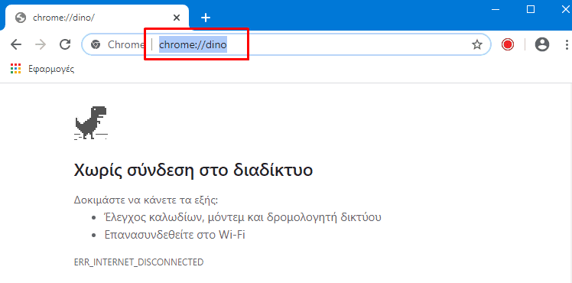This screenshot has height=283, width=572.
Task: Open the user profile avatar
Action: [x=541, y=44]
